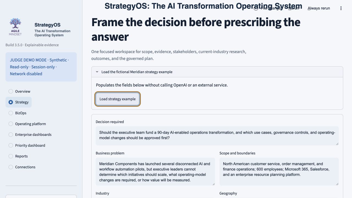
Task: Click the Load strategy example button
Action: pos(118,99)
